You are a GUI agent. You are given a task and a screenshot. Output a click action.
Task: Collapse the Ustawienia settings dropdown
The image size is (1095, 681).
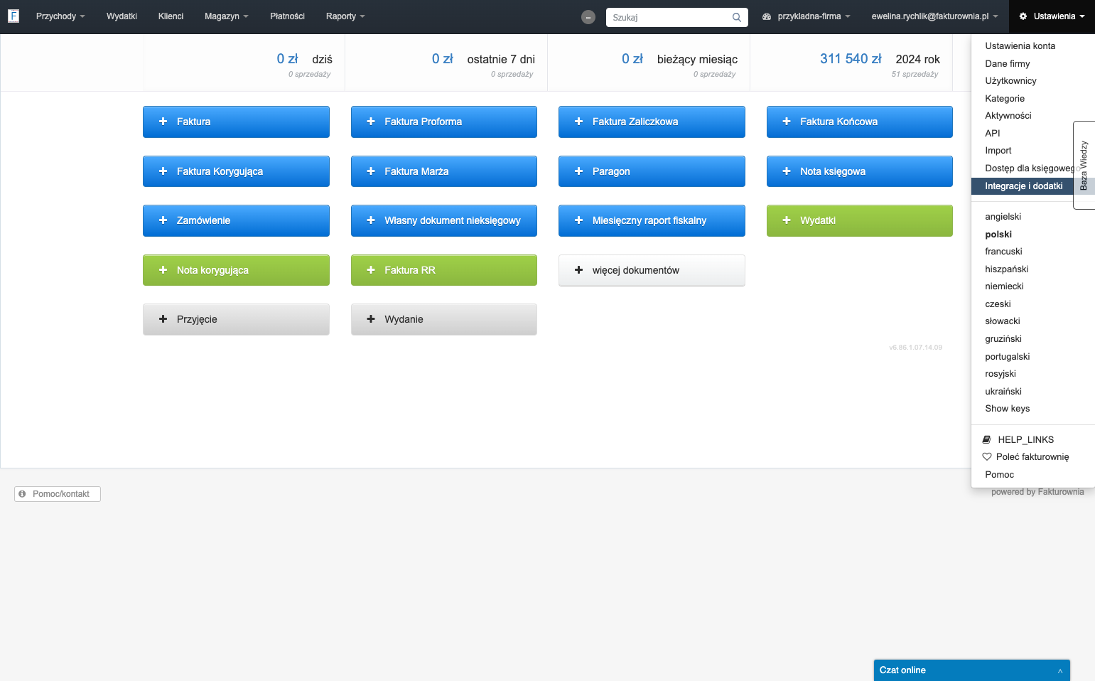tap(1052, 16)
